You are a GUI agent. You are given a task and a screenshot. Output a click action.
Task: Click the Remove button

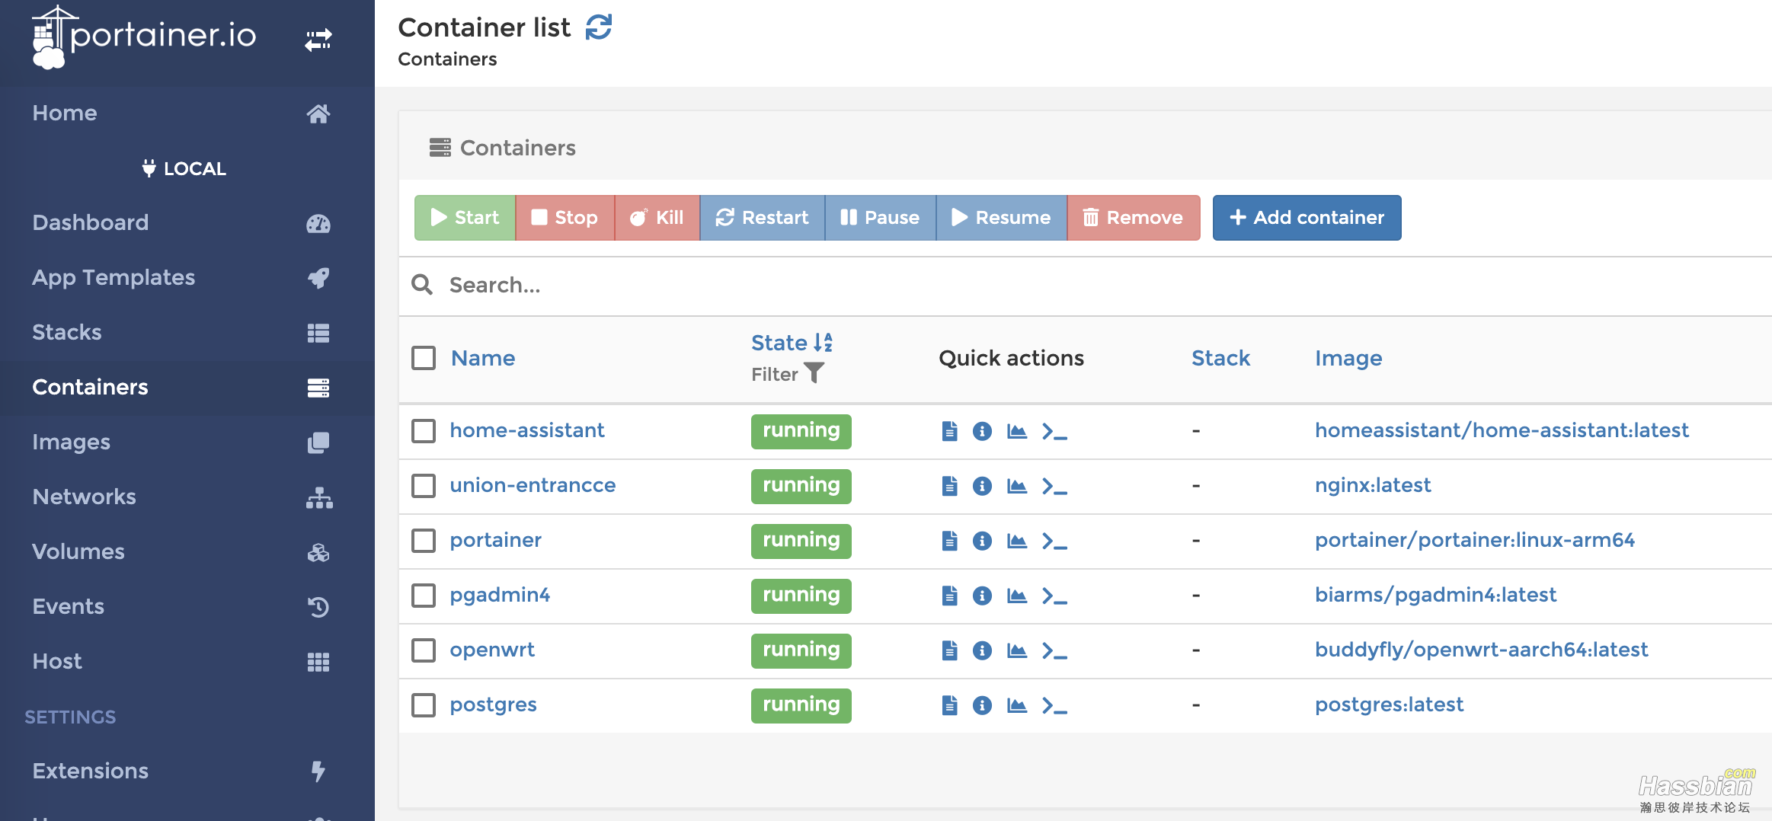(1134, 218)
